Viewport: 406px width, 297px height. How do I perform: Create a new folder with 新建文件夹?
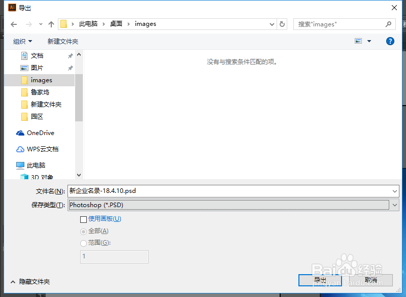[62, 41]
